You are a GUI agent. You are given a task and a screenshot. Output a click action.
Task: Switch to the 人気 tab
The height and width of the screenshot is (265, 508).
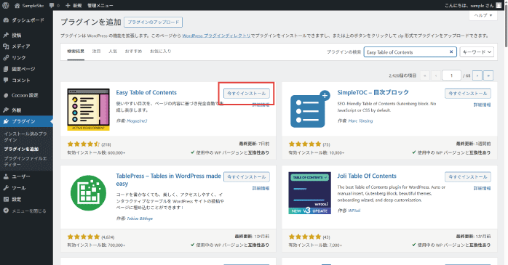(x=113, y=52)
